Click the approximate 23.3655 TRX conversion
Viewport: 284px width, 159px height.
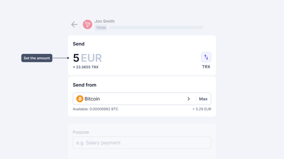pyautogui.click(x=86, y=67)
